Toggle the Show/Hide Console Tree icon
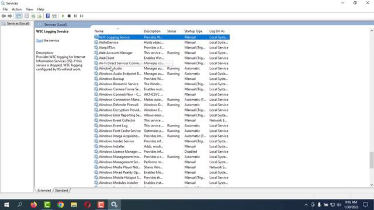The image size is (374, 210). tap(19, 16)
